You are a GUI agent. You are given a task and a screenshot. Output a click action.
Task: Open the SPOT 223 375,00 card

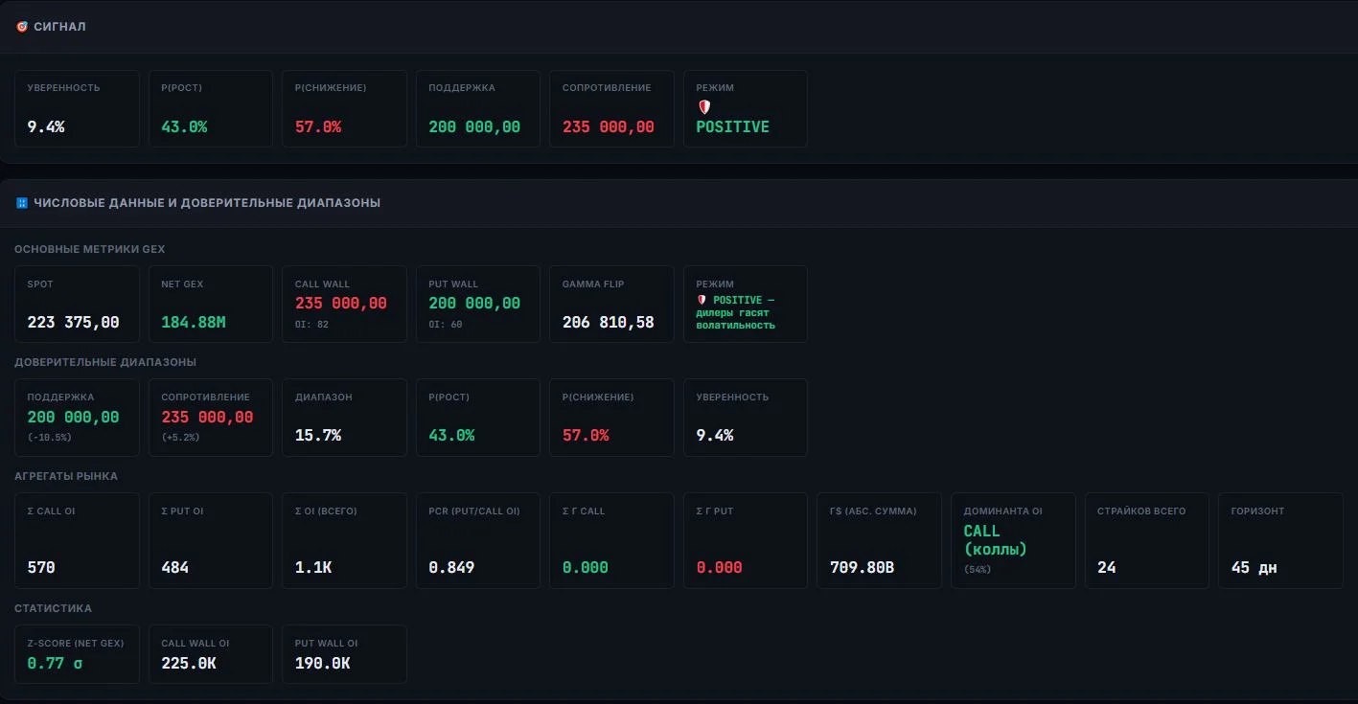tap(77, 304)
